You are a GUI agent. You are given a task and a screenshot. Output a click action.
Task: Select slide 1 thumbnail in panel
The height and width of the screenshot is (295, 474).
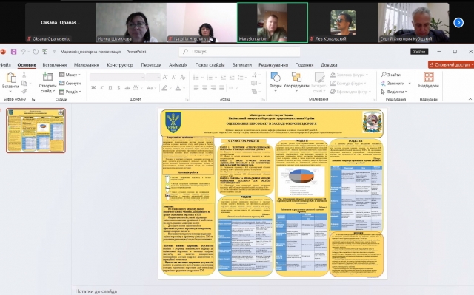point(36,130)
